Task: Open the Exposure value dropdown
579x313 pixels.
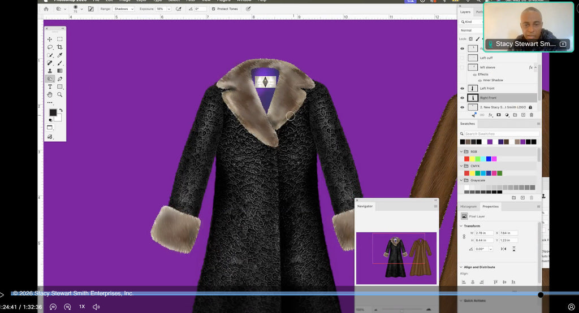Action: point(169,9)
